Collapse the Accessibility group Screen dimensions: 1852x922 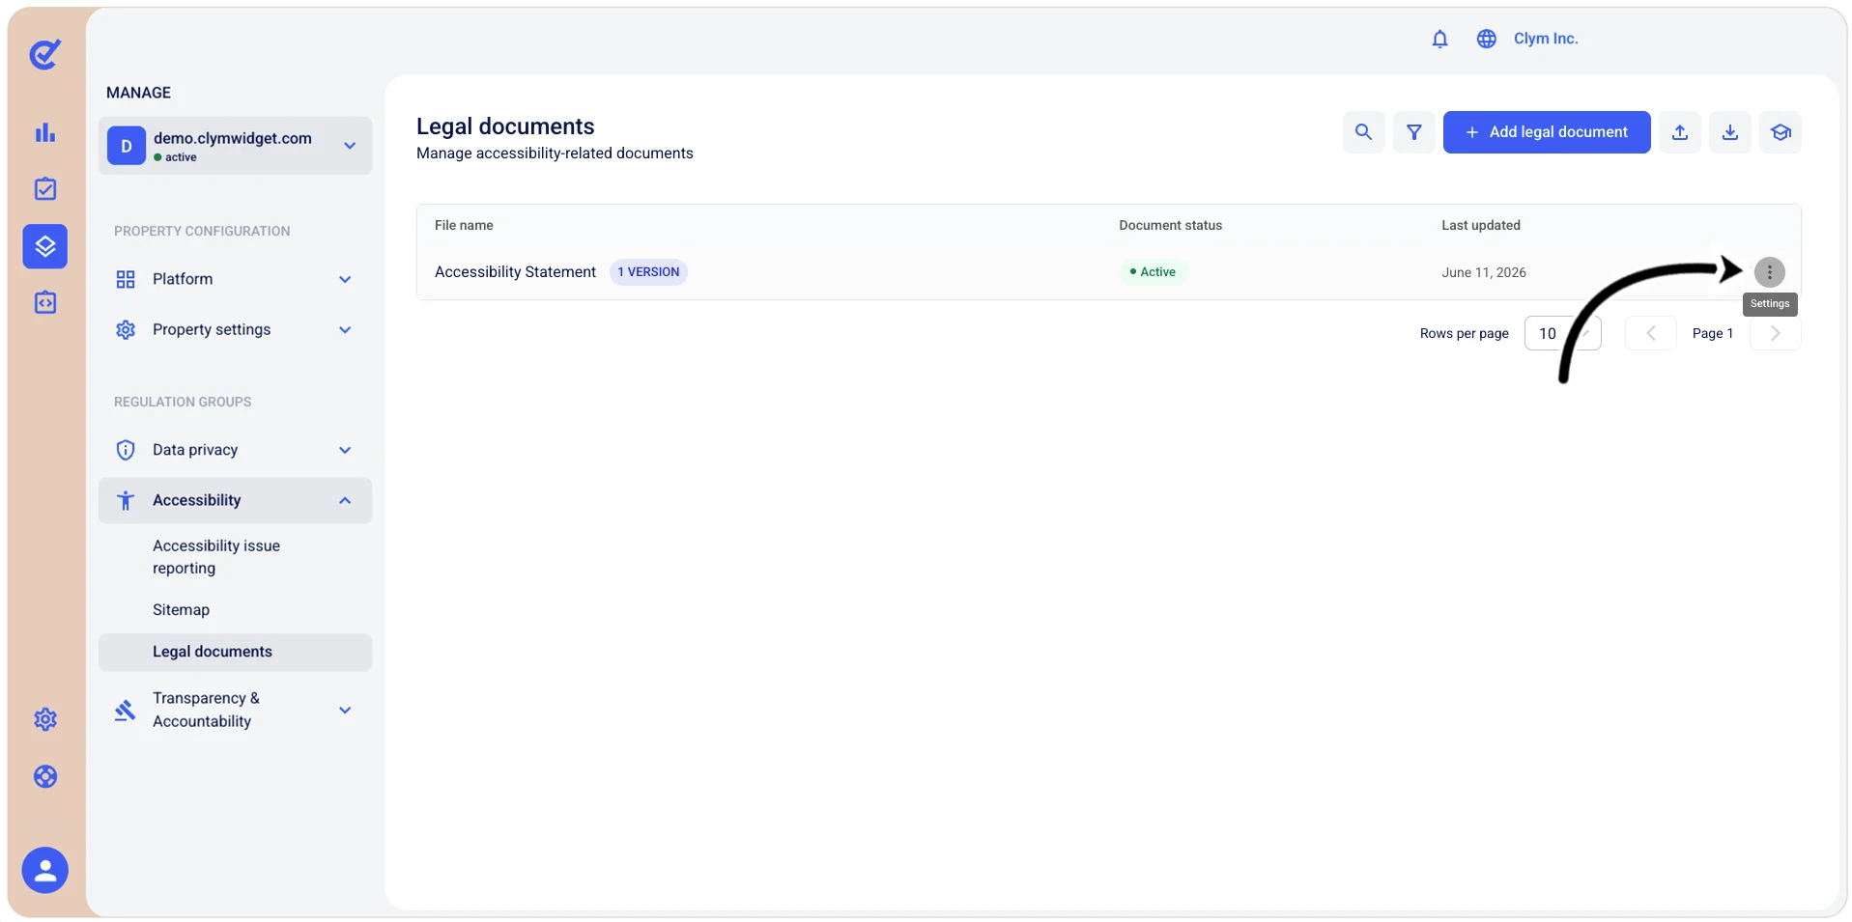(x=235, y=500)
